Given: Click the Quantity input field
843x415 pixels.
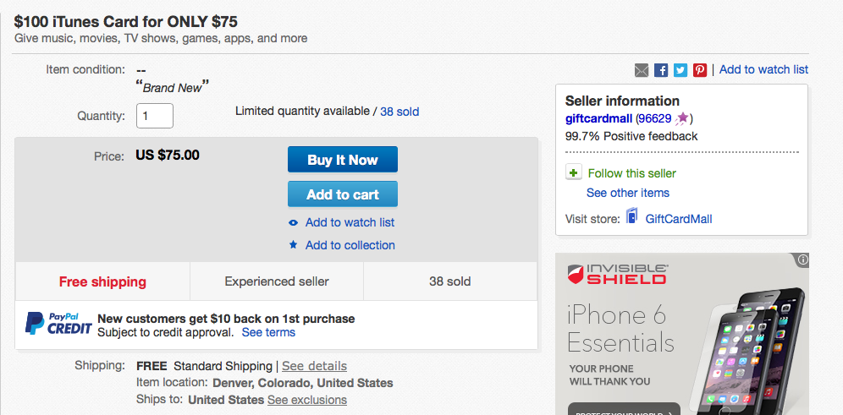Looking at the screenshot, I should pos(155,116).
